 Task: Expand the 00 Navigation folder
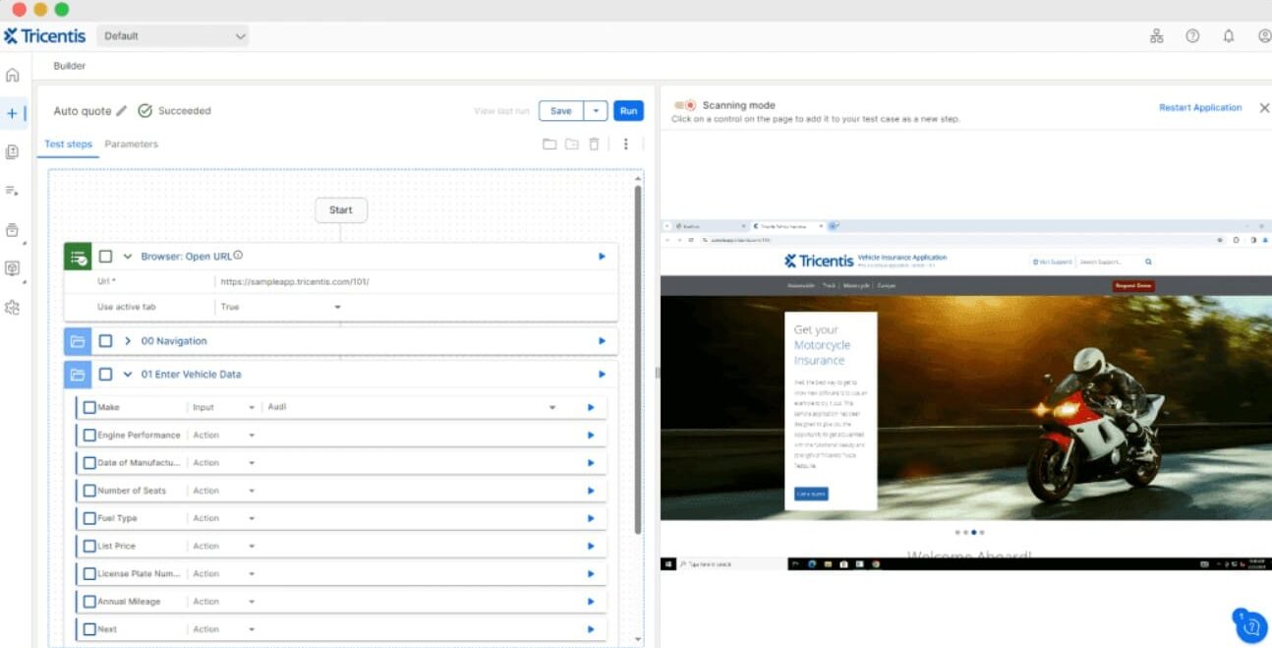point(128,341)
